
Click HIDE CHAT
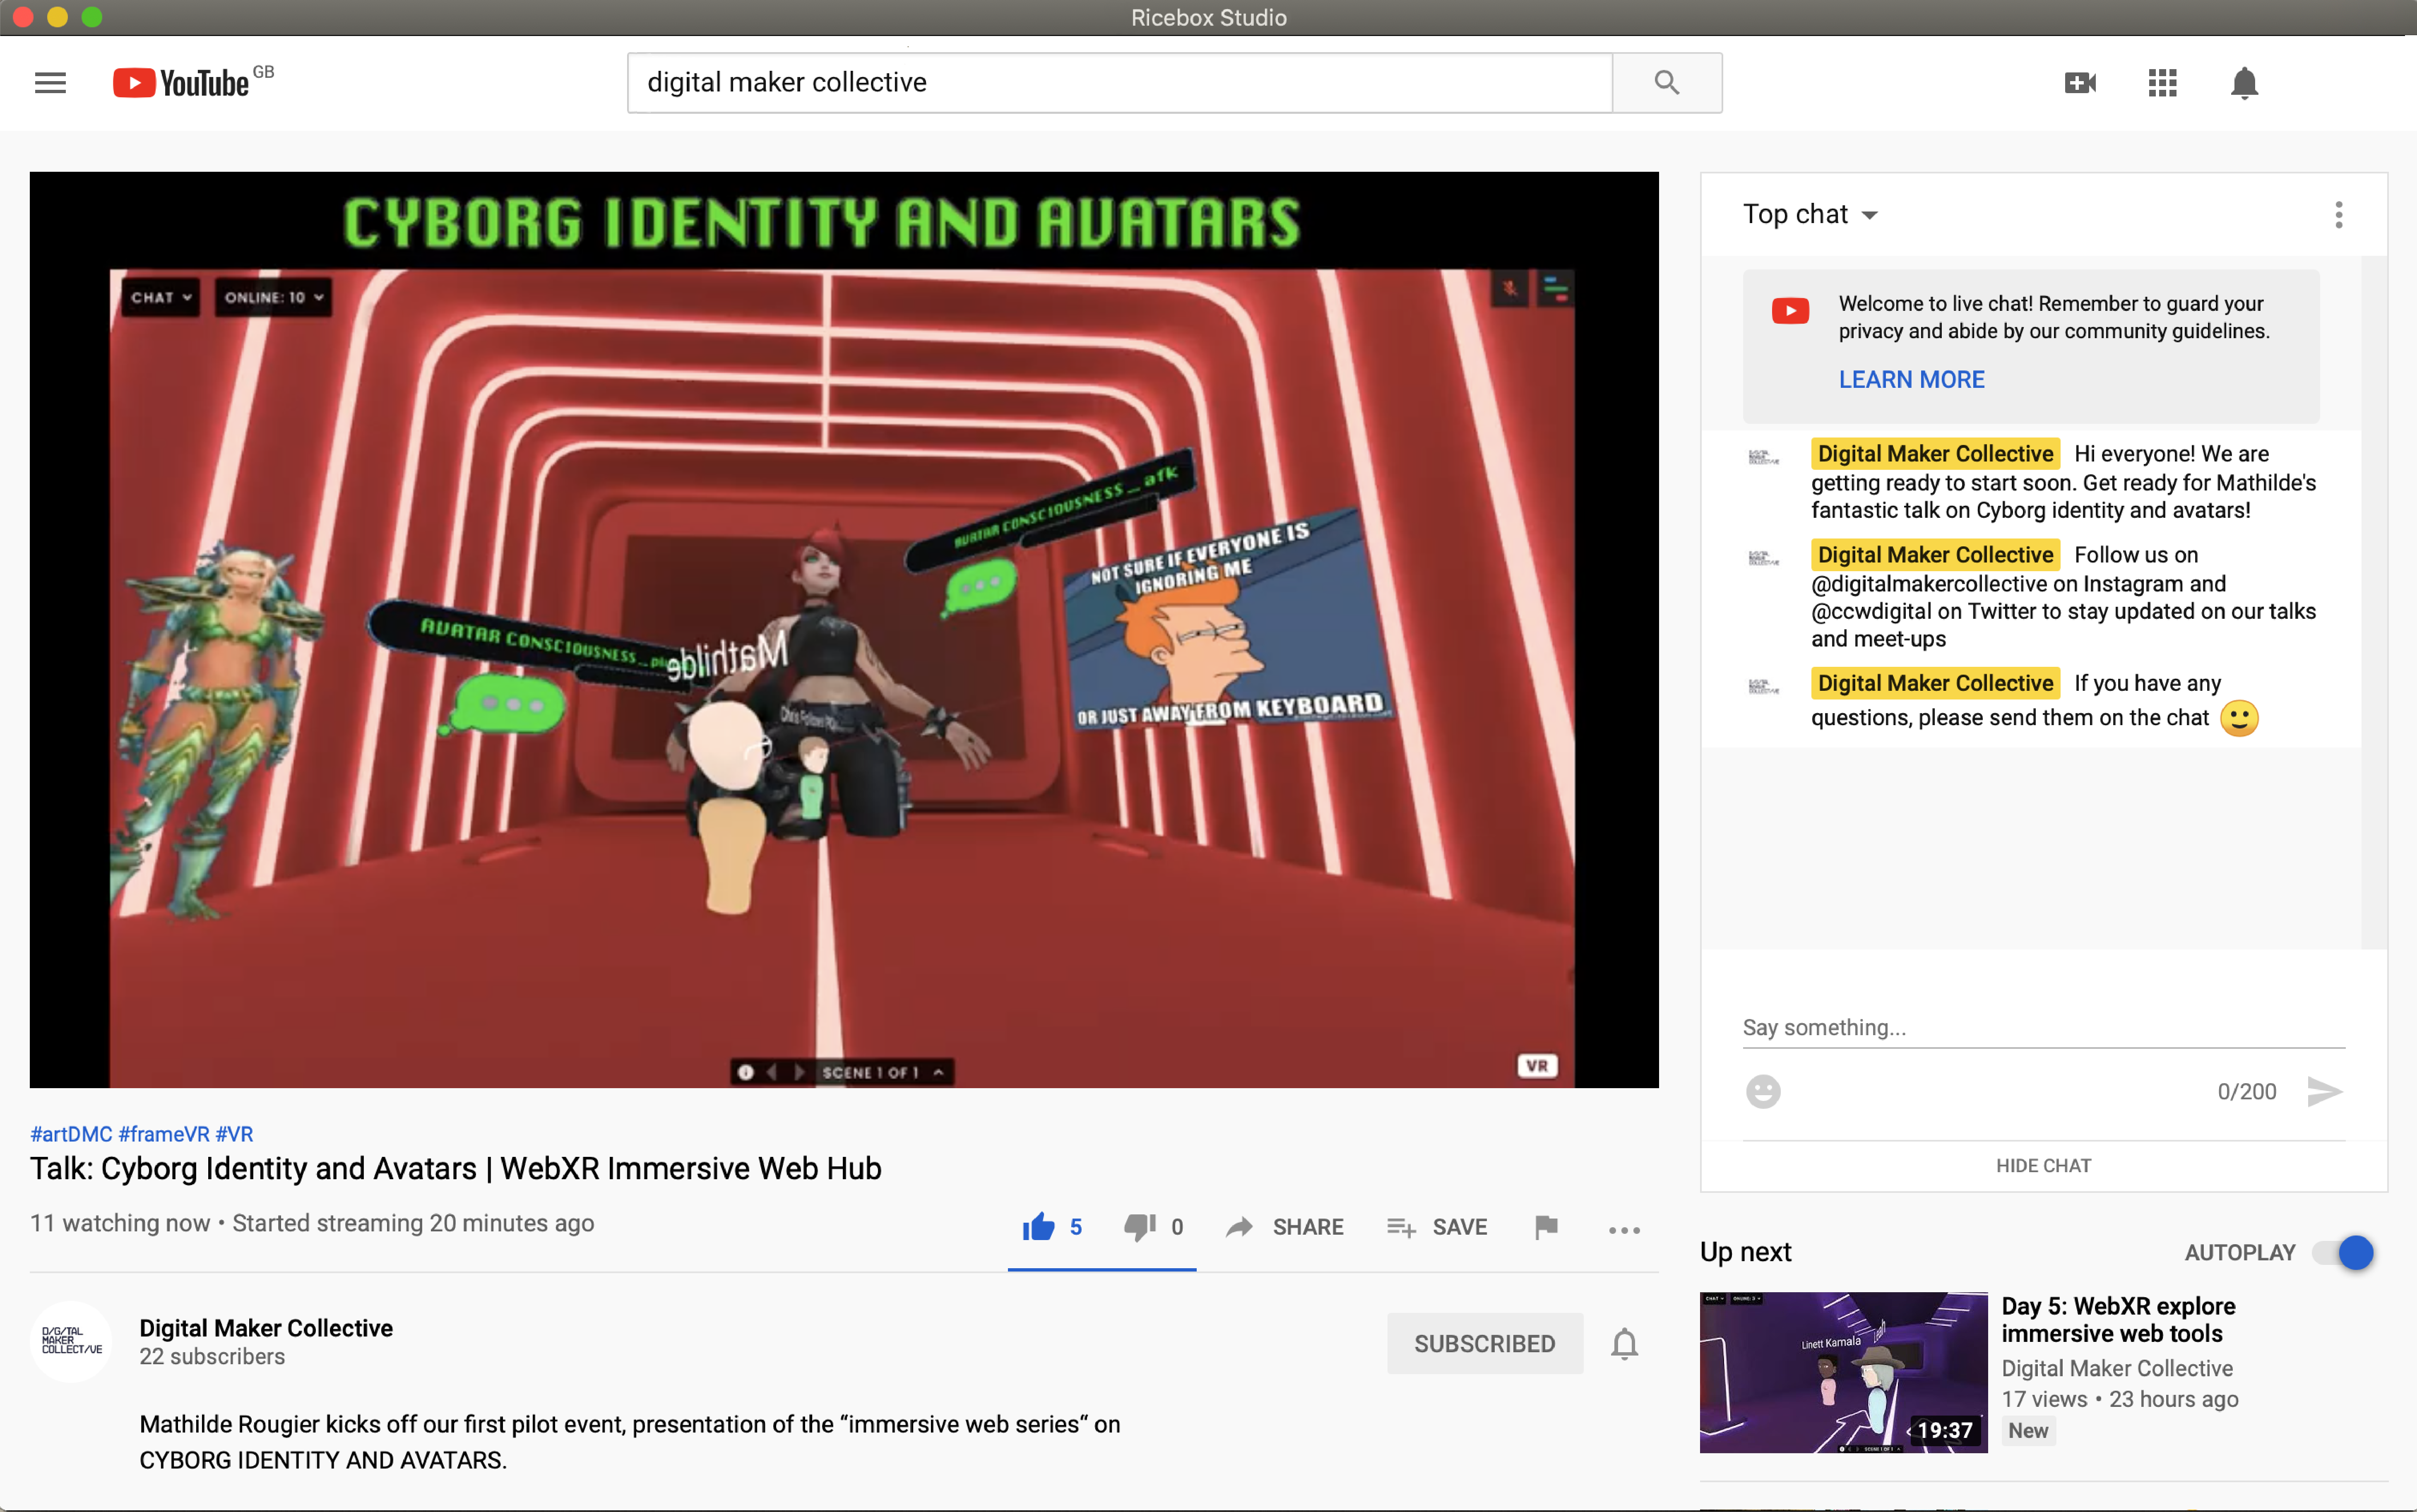(x=2043, y=1166)
